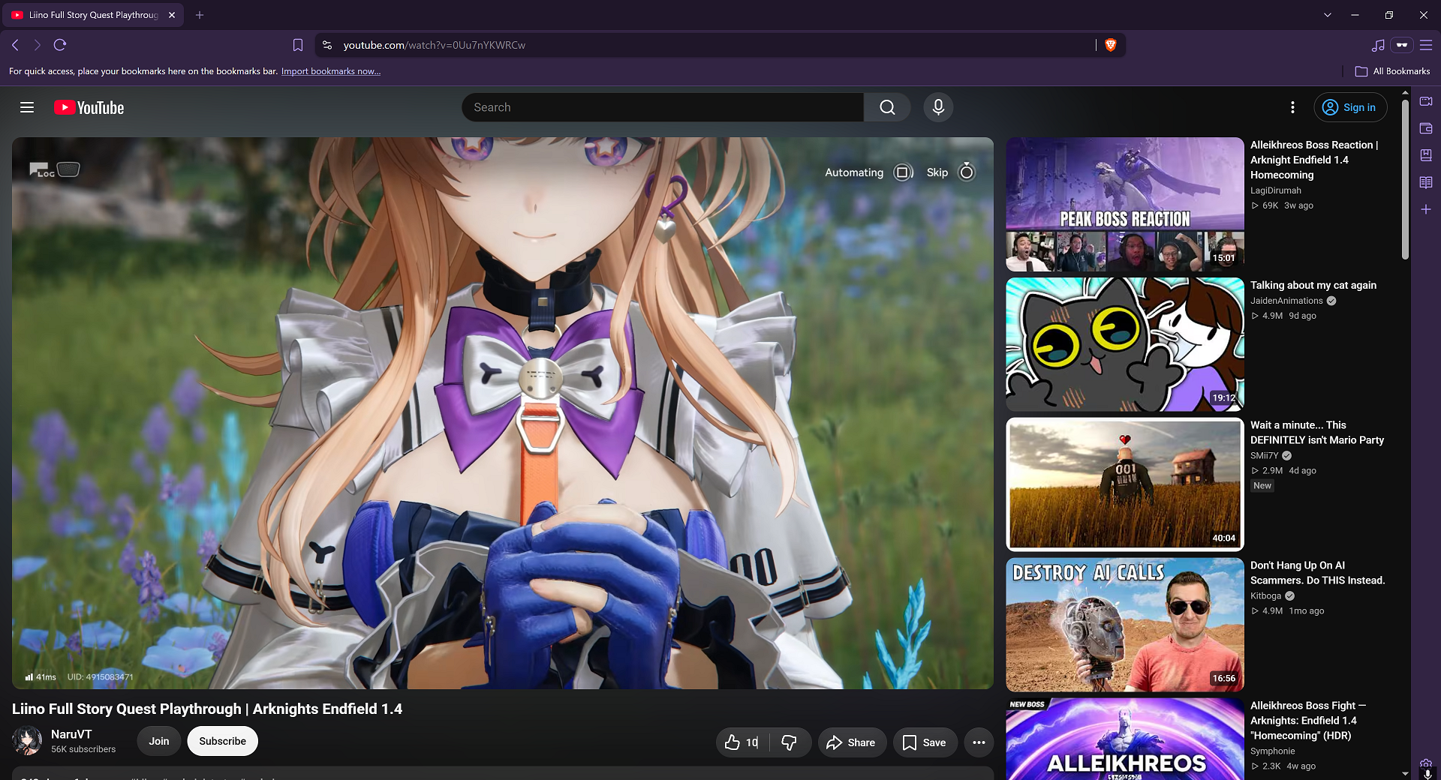The image size is (1441, 780).
Task: Click the address bar URL
Action: 435,45
